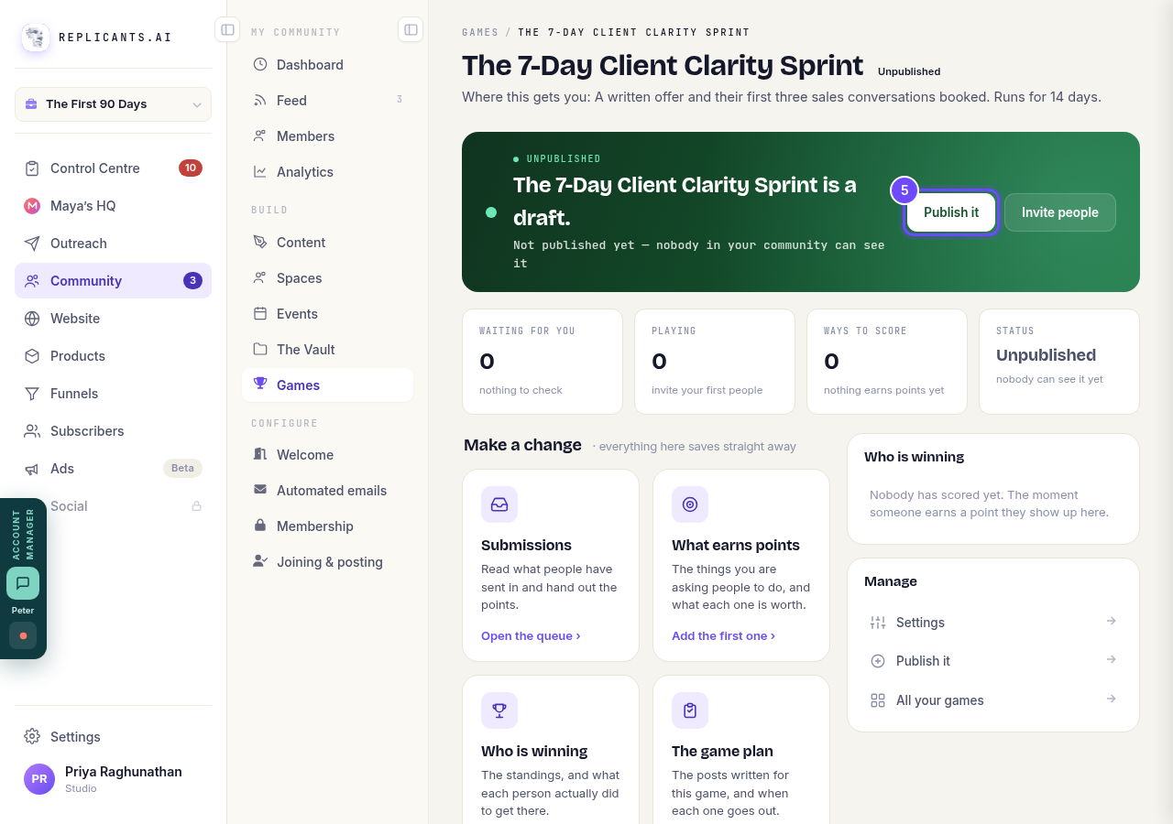Image resolution: width=1173 pixels, height=824 pixels.
Task: Click the arrow on the Manage Publish it row
Action: [x=1111, y=659]
